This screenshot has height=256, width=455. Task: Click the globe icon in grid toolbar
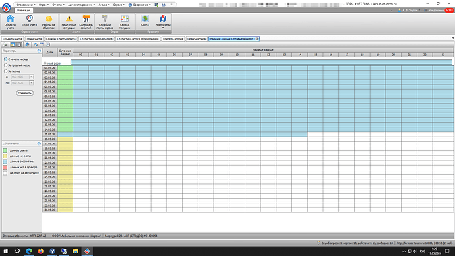pyautogui.click(x=36, y=44)
